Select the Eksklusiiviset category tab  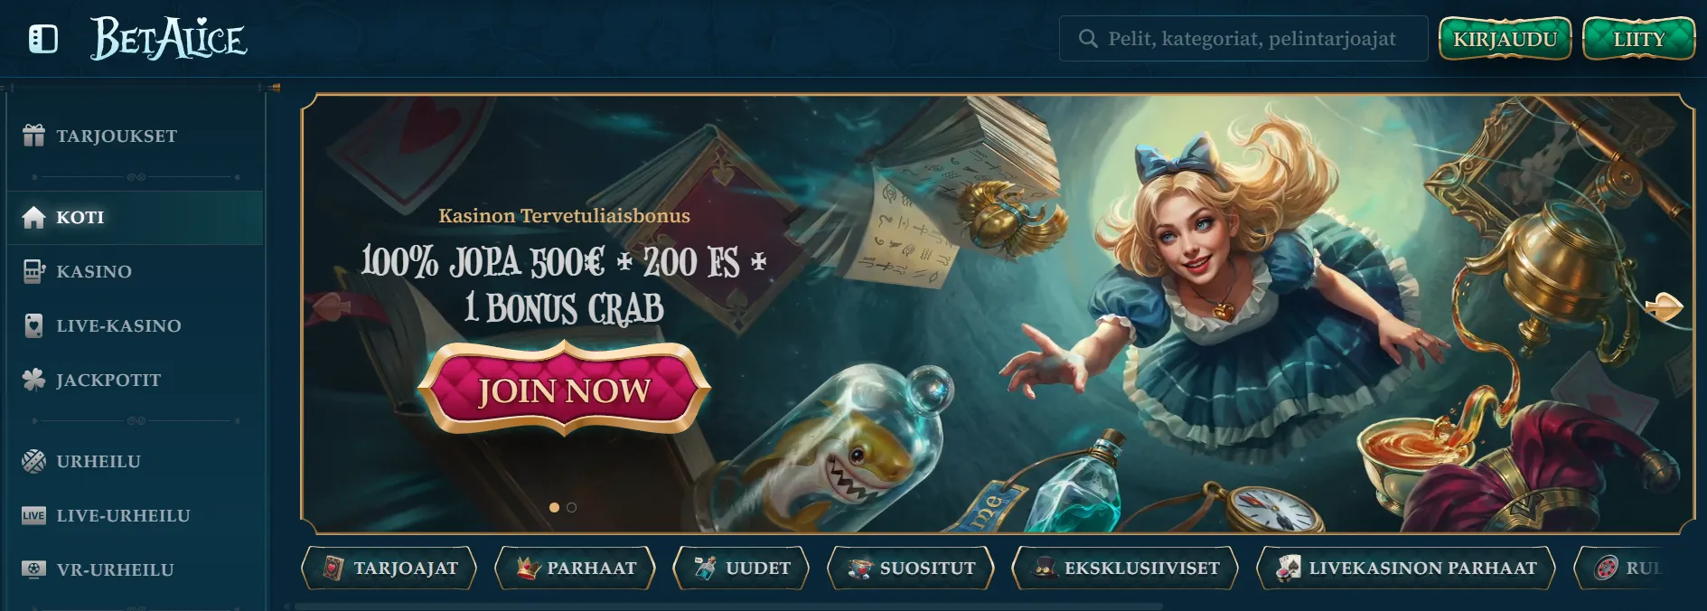click(x=1124, y=568)
